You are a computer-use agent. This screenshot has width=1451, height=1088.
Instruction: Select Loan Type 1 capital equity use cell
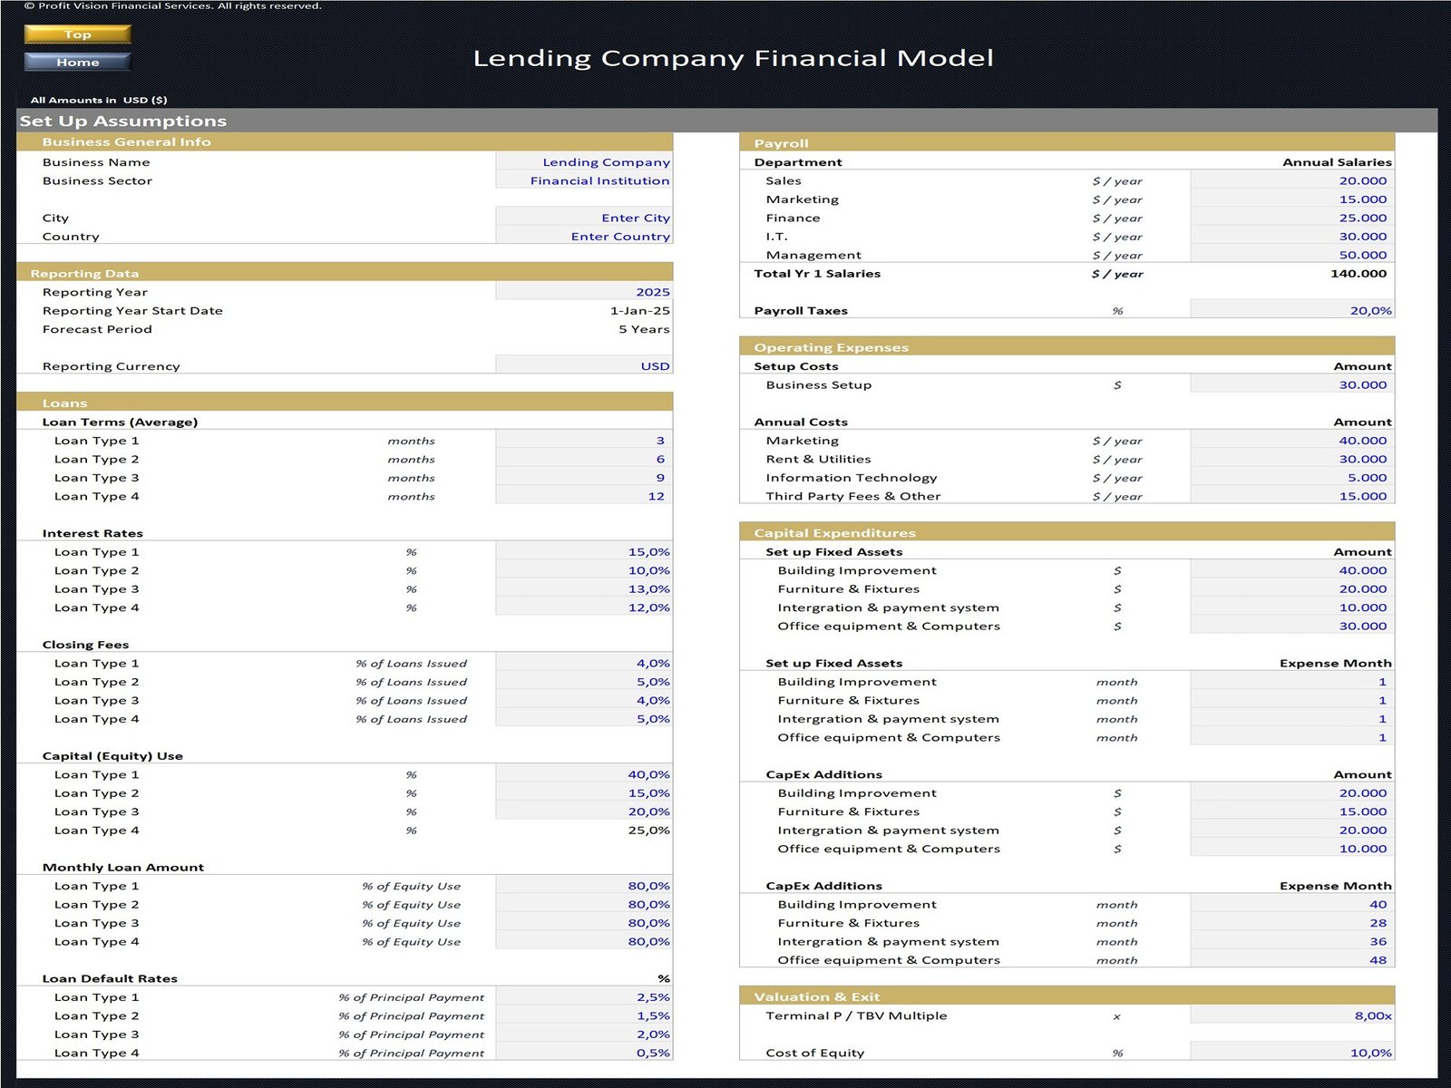click(584, 775)
